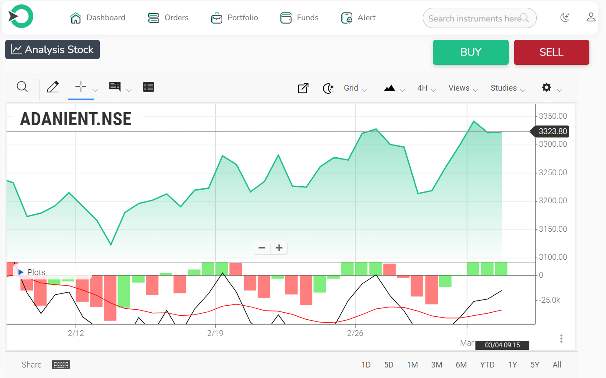Image resolution: width=606 pixels, height=378 pixels.
Task: Click the chart annotation comment icon
Action: (x=115, y=86)
